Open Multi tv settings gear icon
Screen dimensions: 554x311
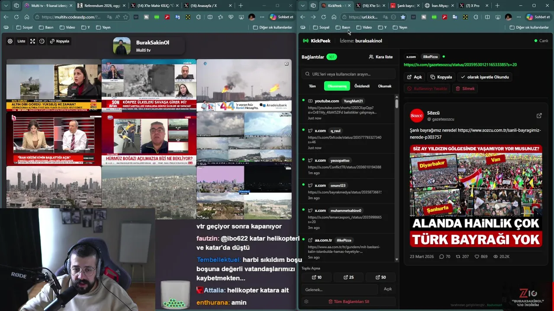point(10,41)
